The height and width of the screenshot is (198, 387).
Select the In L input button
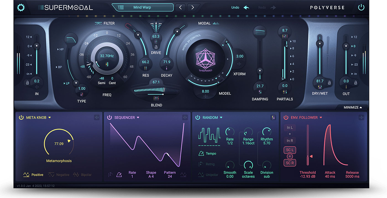pyautogui.click(x=290, y=127)
